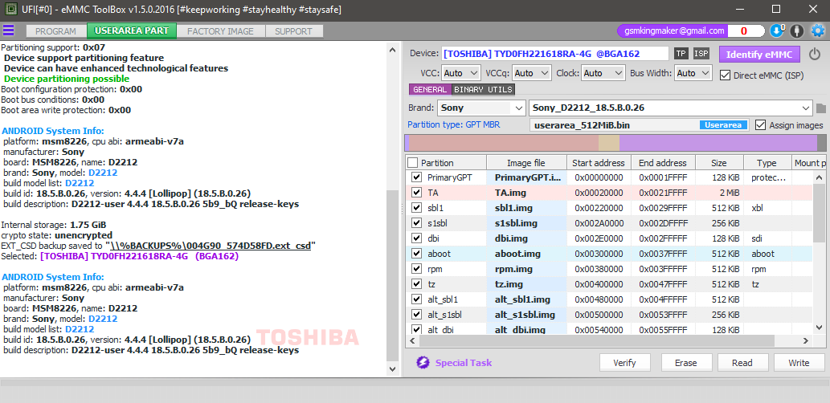Switch to the PROGRAM tab

[55, 31]
